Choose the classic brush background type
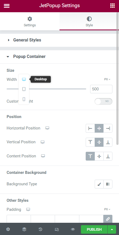Image resolution: width=119 pixels, height=235 pixels. coord(99,184)
